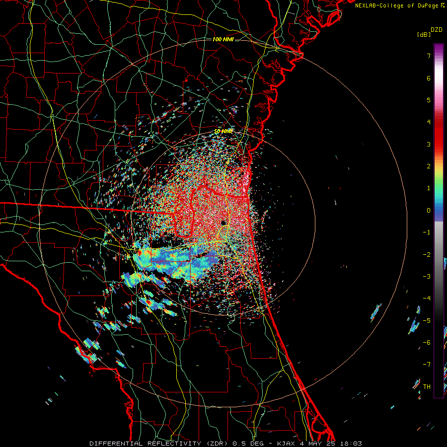Click the "DZD" legend heading
This screenshot has width=447, height=447.
437,30
